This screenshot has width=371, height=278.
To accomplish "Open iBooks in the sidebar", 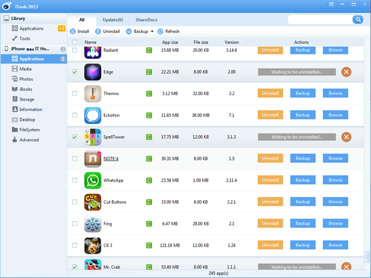I will point(26,89).
